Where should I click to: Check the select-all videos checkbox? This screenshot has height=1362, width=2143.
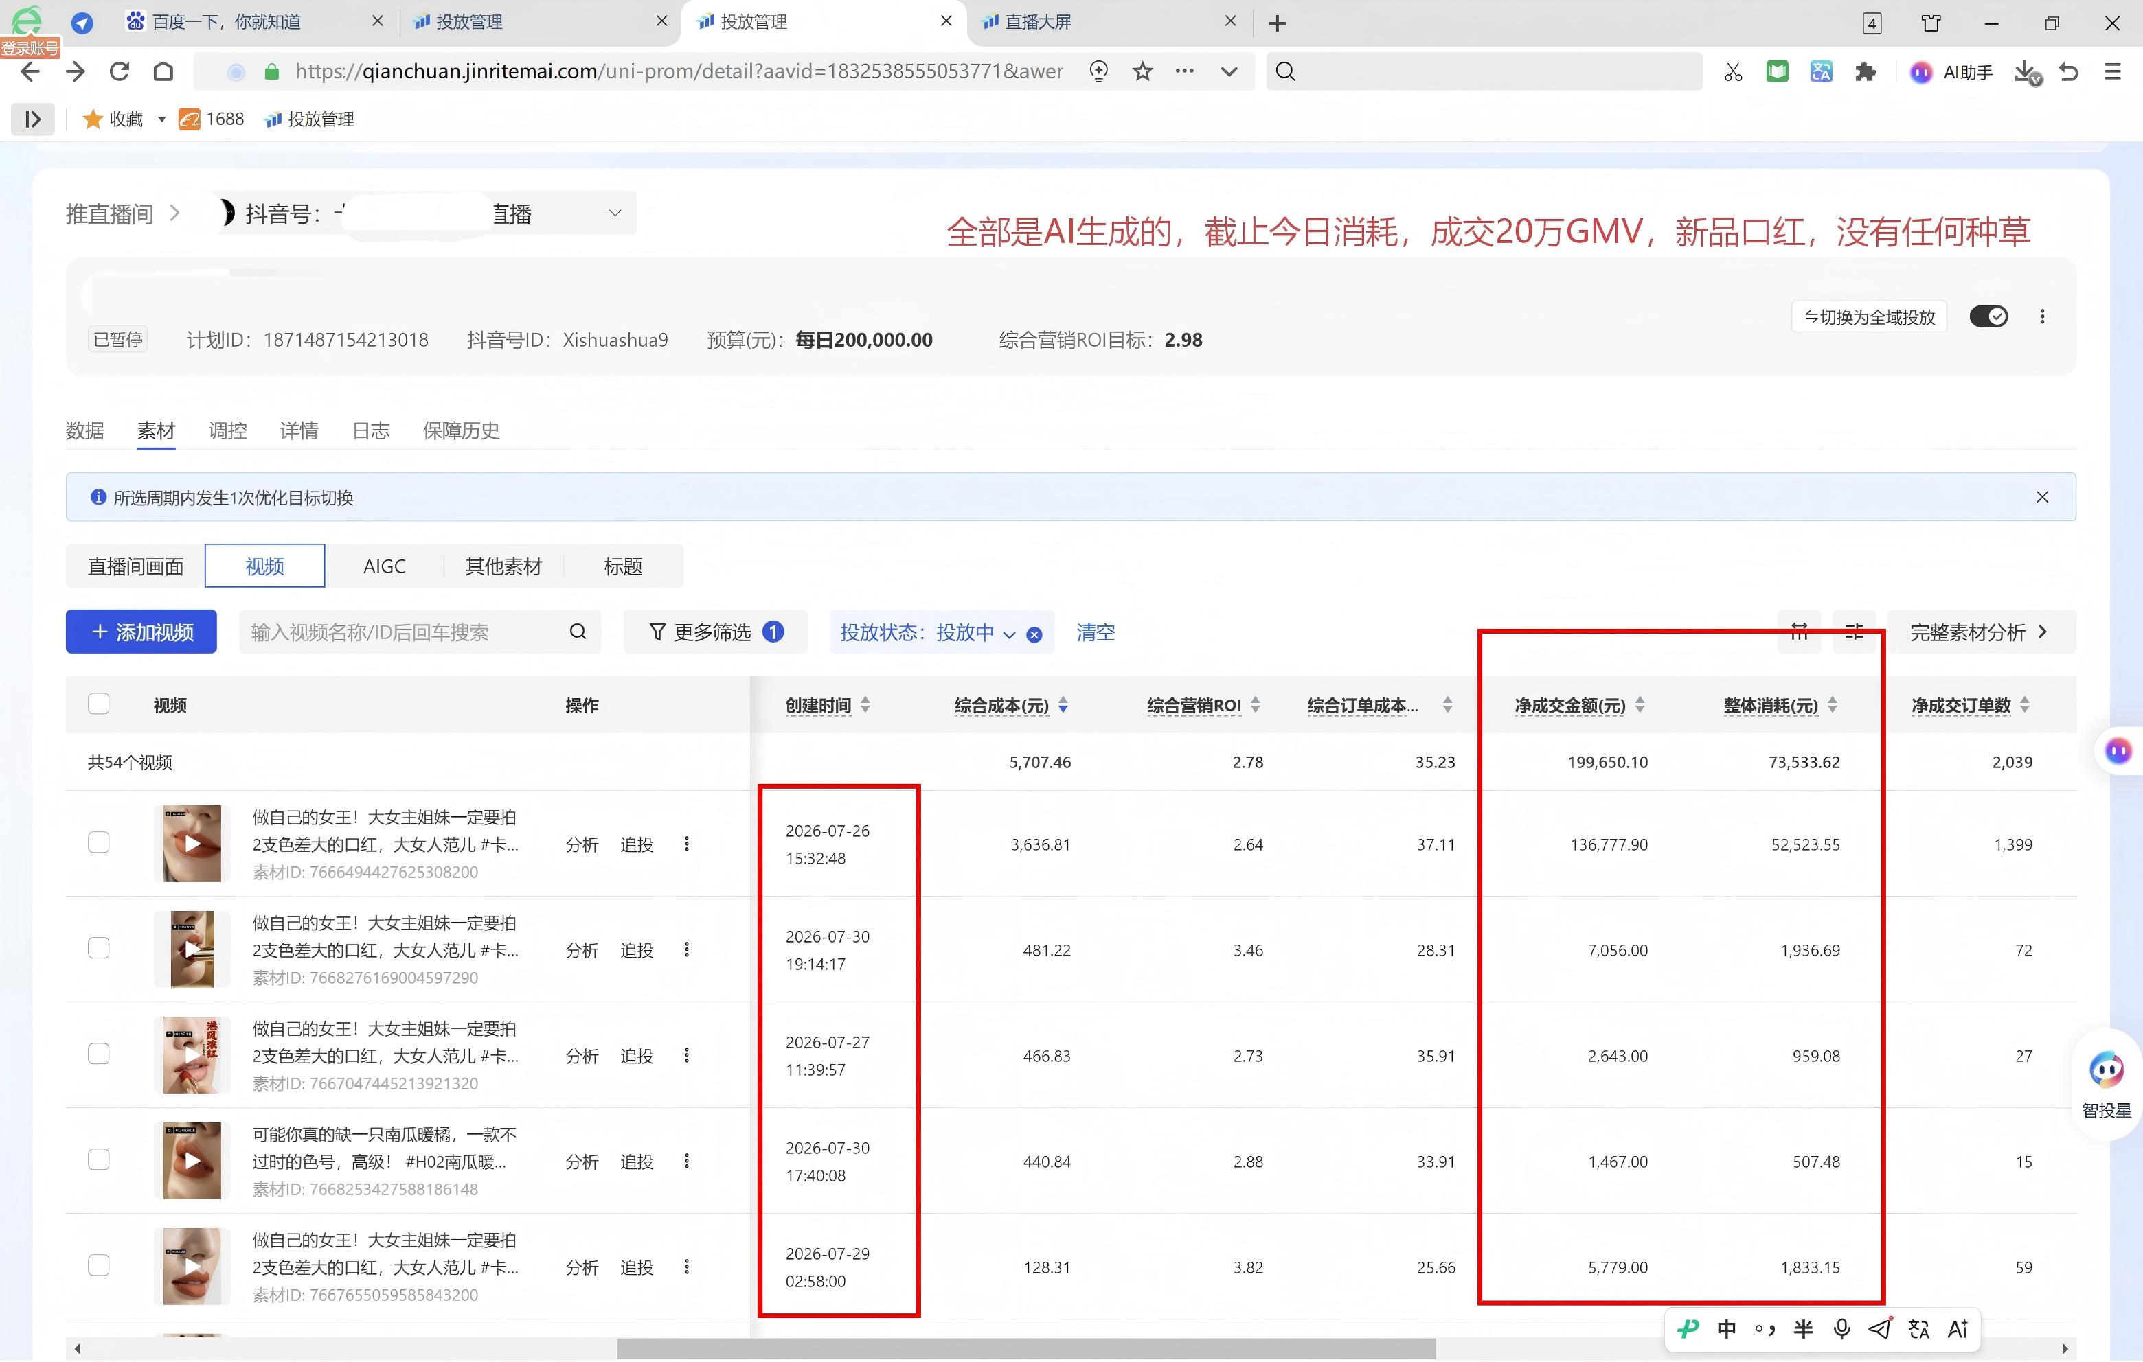pyautogui.click(x=99, y=704)
